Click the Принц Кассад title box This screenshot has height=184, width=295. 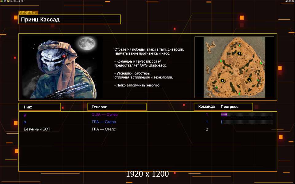pyautogui.click(x=70, y=20)
